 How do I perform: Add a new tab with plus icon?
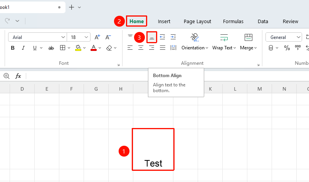(71, 7)
